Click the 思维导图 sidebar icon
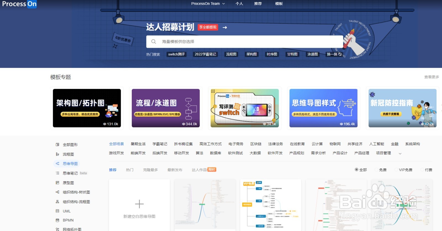The image size is (442, 231). click(57, 164)
